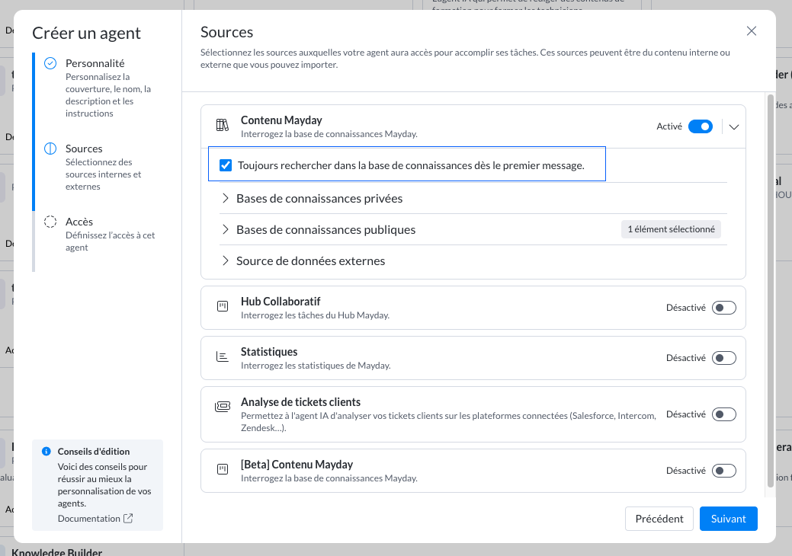Click the [Beta] Contenu Mayday icon
792x556 pixels.
tap(222, 470)
